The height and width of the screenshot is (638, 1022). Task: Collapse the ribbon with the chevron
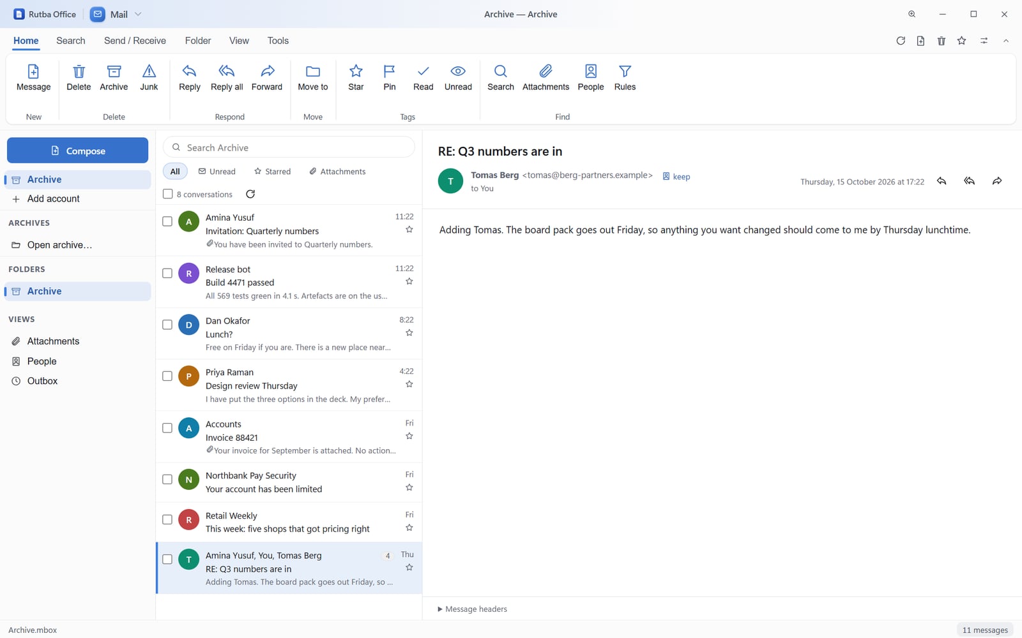1006,41
